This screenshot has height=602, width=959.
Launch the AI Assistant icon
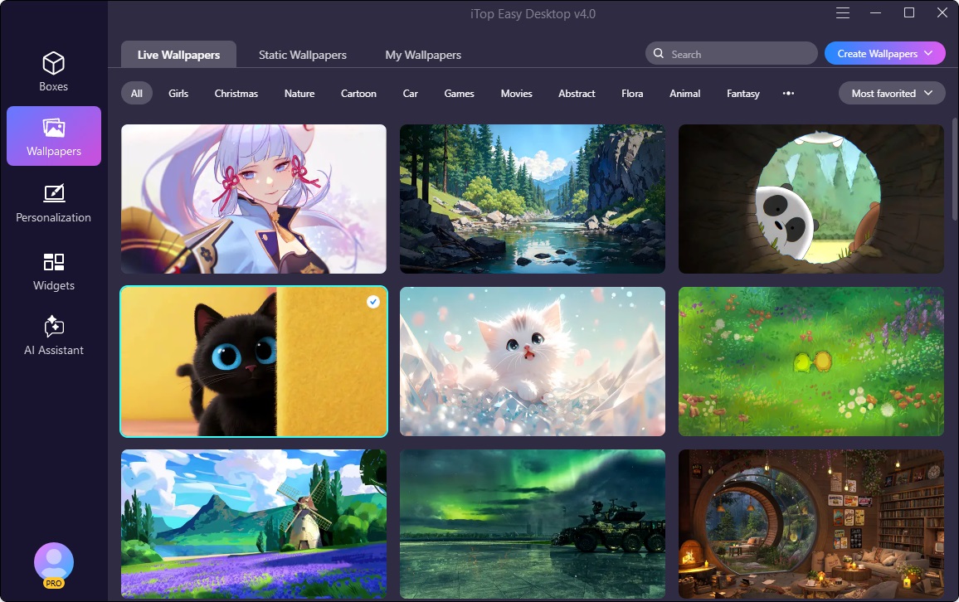pyautogui.click(x=54, y=327)
